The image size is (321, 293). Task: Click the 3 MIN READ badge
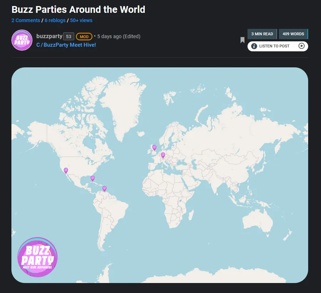click(x=262, y=34)
